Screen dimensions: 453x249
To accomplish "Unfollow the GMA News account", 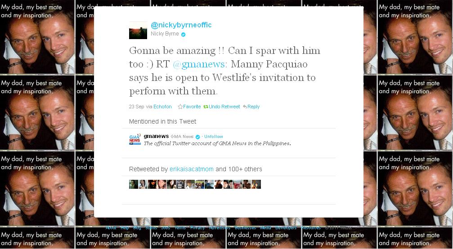I will pos(214,137).
